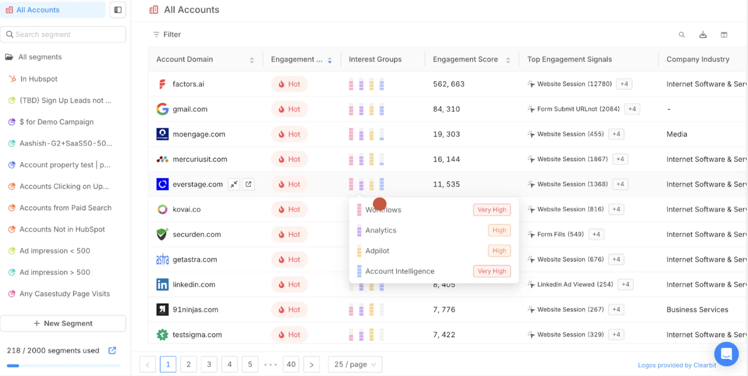Open everstage.com in new tab icon
Image resolution: width=748 pixels, height=376 pixels.
(x=248, y=184)
